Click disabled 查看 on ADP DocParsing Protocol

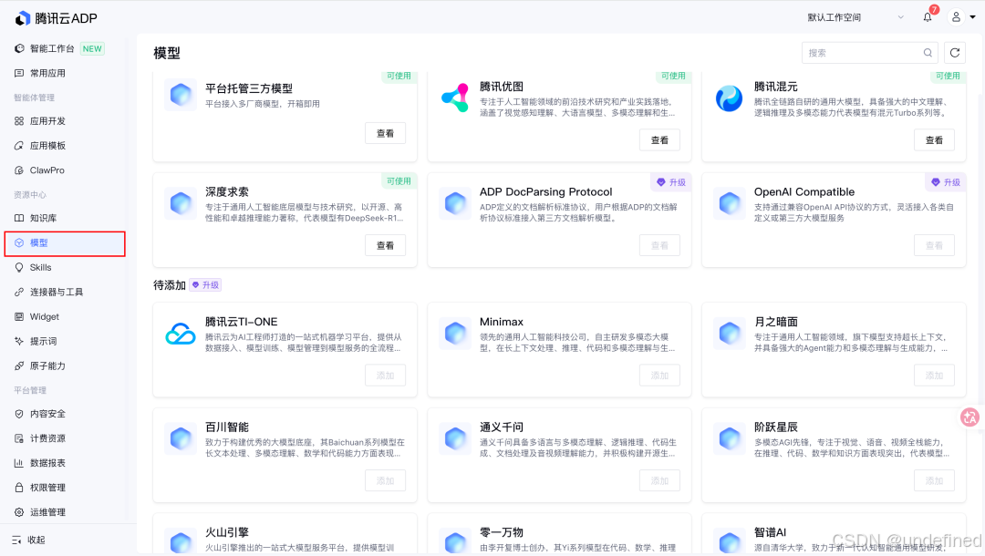click(659, 245)
